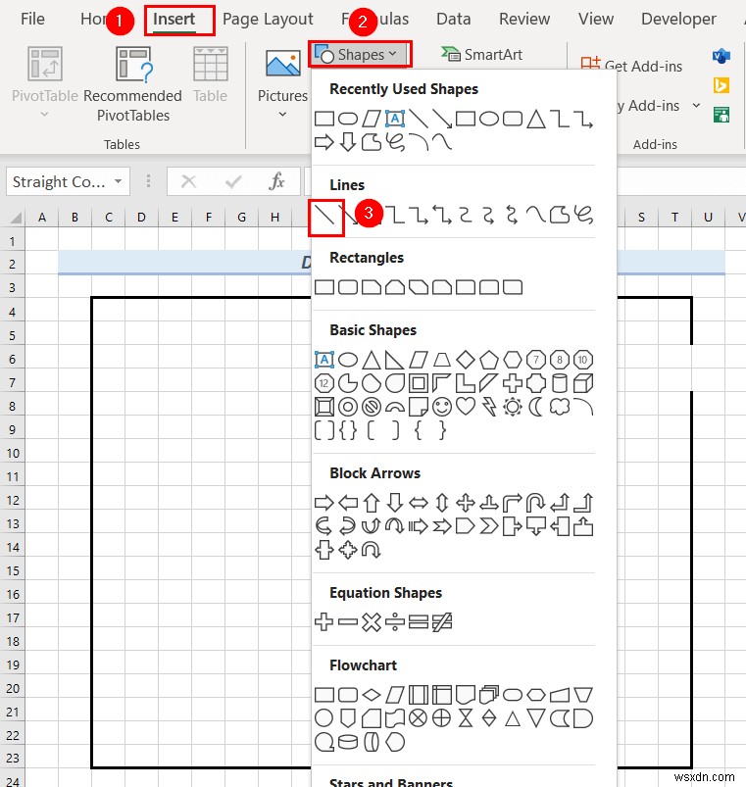This screenshot has width=746, height=787.
Task: Select the Plus Sign equation shape
Action: tap(323, 622)
